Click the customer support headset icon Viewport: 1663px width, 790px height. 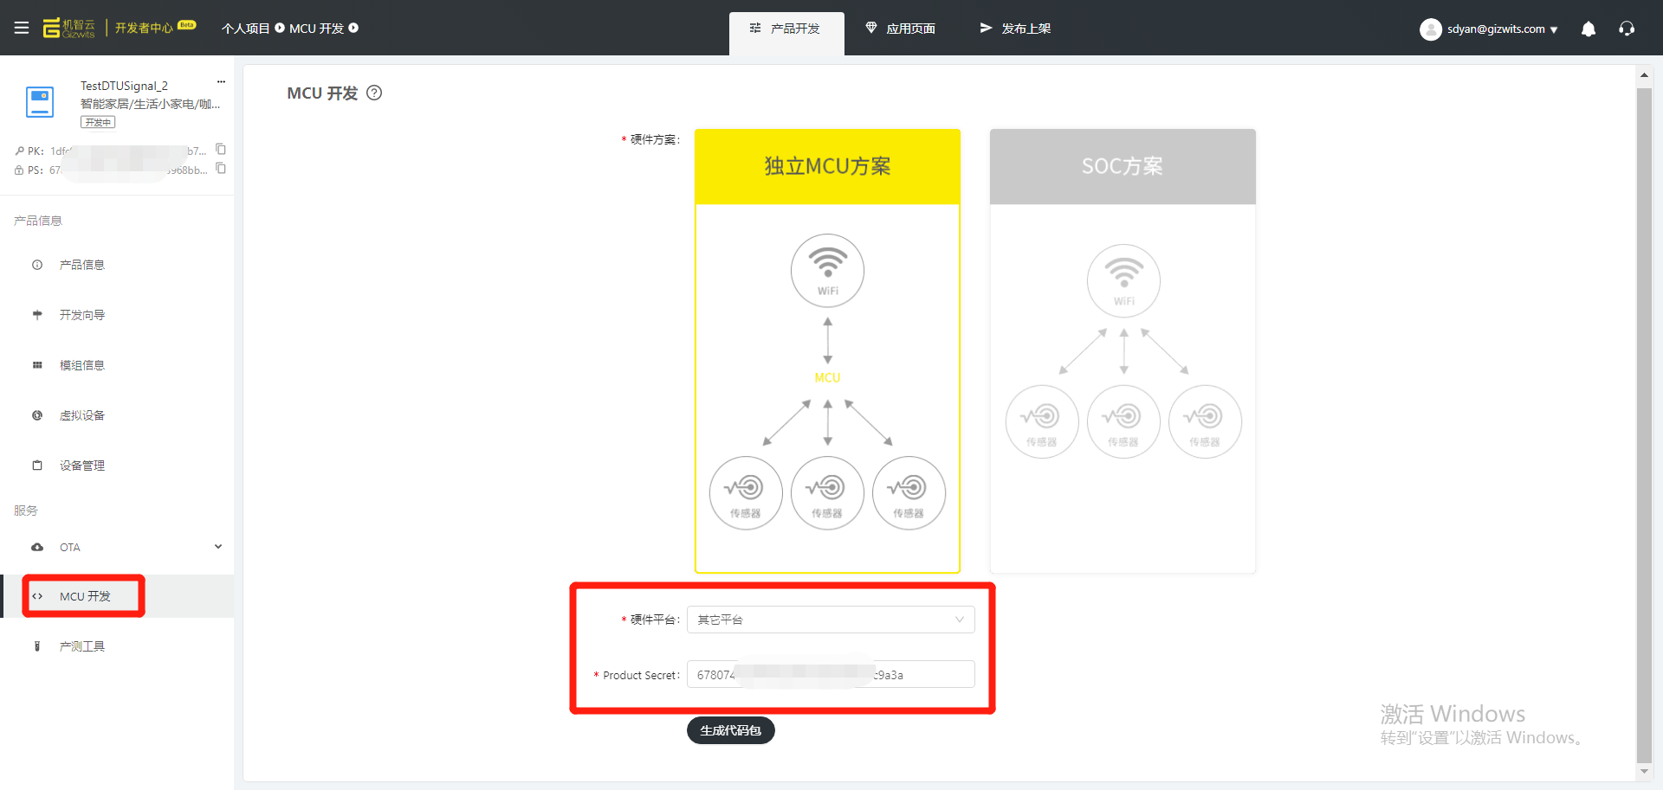pos(1627,29)
